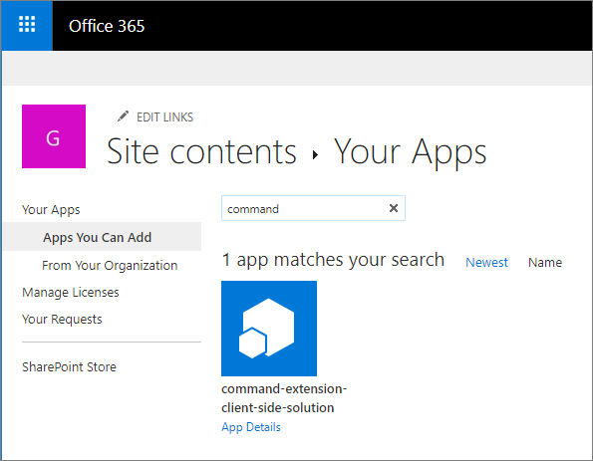Open Your Apps in side navigation
The width and height of the screenshot is (593, 461).
(x=51, y=210)
